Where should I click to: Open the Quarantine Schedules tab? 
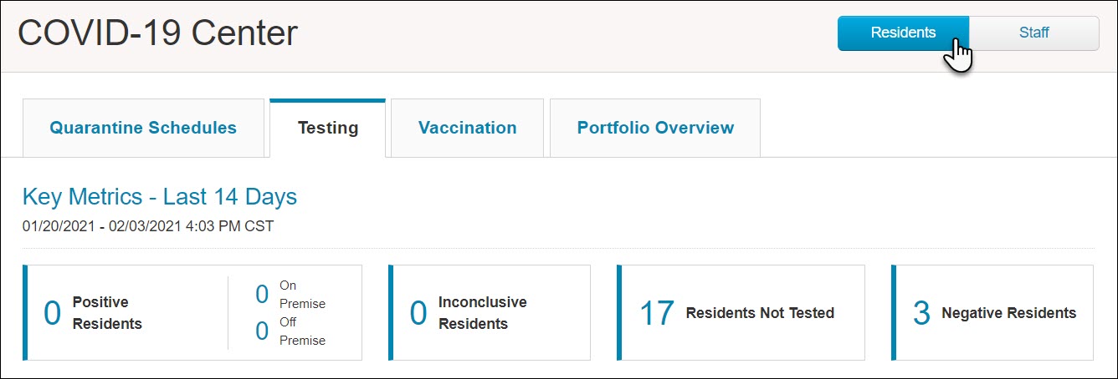[x=143, y=128]
